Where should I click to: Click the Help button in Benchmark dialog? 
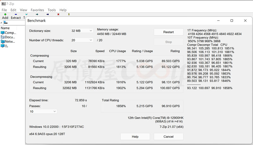[x=135, y=136]
